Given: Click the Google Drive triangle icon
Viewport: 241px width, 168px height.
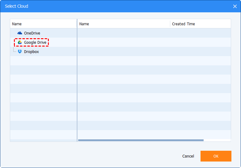Looking at the screenshot, I should point(20,42).
